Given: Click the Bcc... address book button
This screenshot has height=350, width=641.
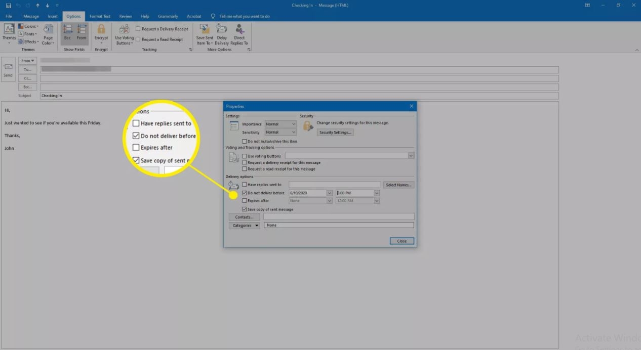Looking at the screenshot, I should pos(27,87).
